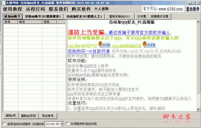The image size is (201, 128).
Task: Click the 退出软件 button
Action: 193,9
